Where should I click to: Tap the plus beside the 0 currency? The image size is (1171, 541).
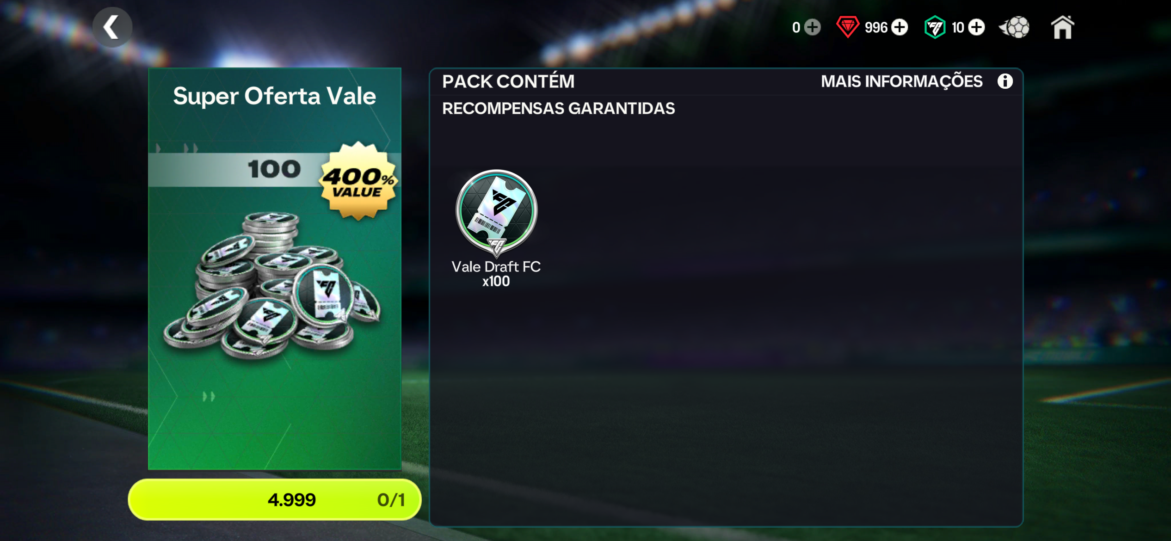tap(812, 27)
